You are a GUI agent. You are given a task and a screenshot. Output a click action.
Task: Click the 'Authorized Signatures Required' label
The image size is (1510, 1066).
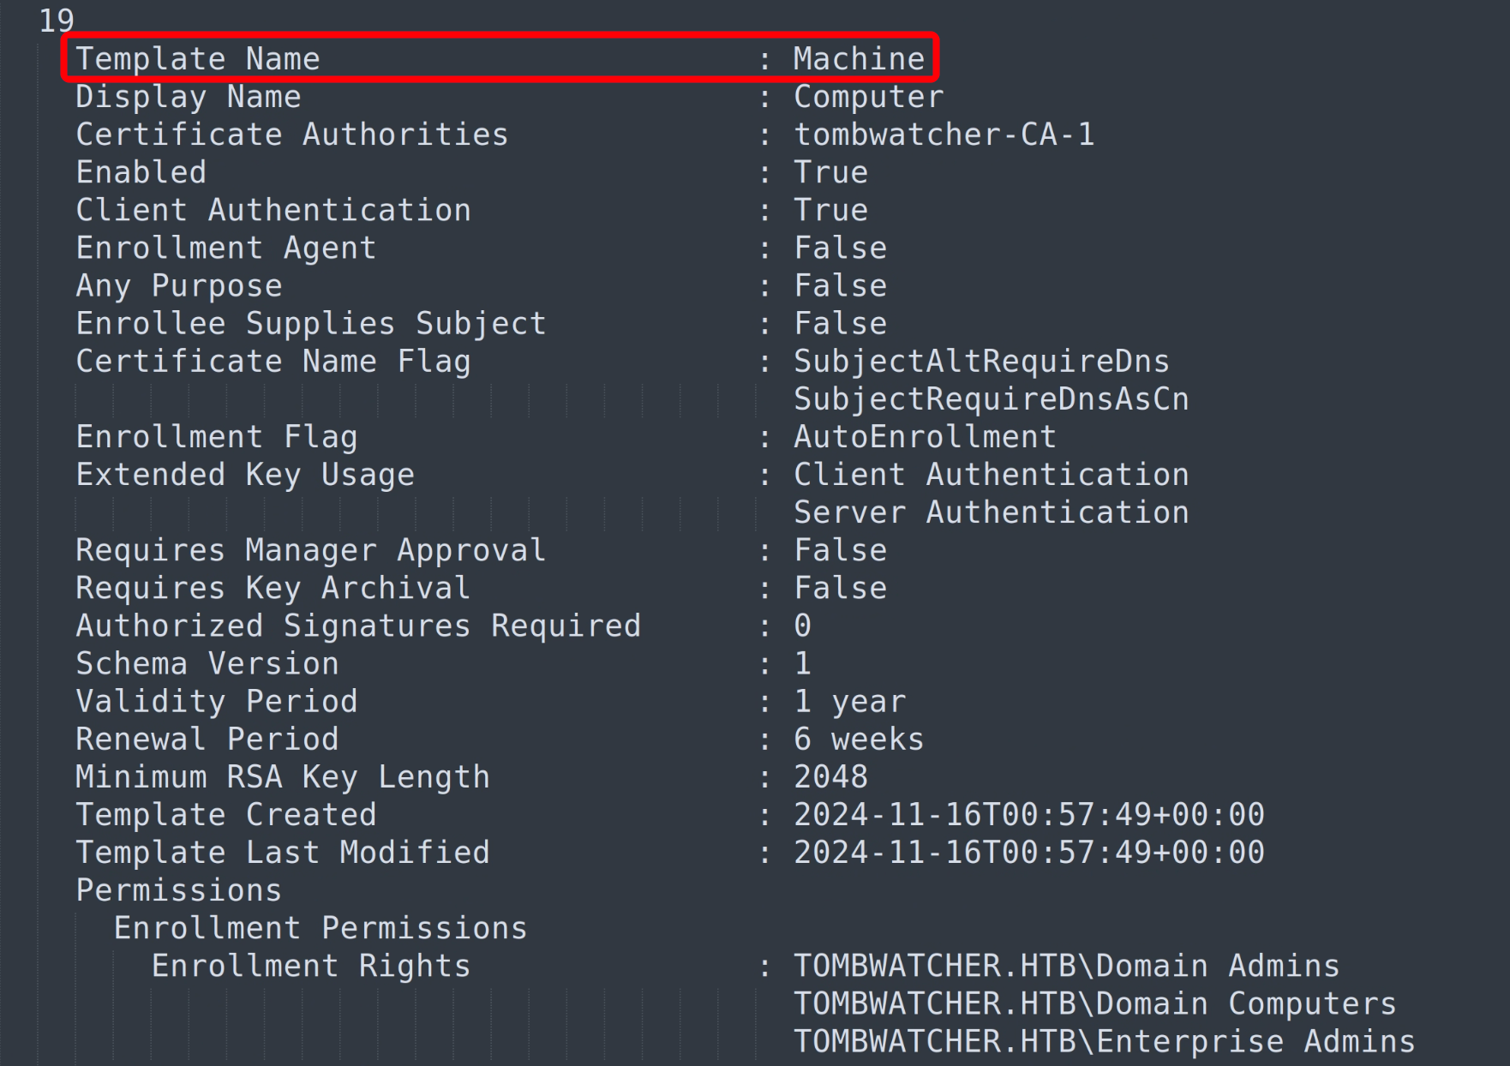(358, 626)
